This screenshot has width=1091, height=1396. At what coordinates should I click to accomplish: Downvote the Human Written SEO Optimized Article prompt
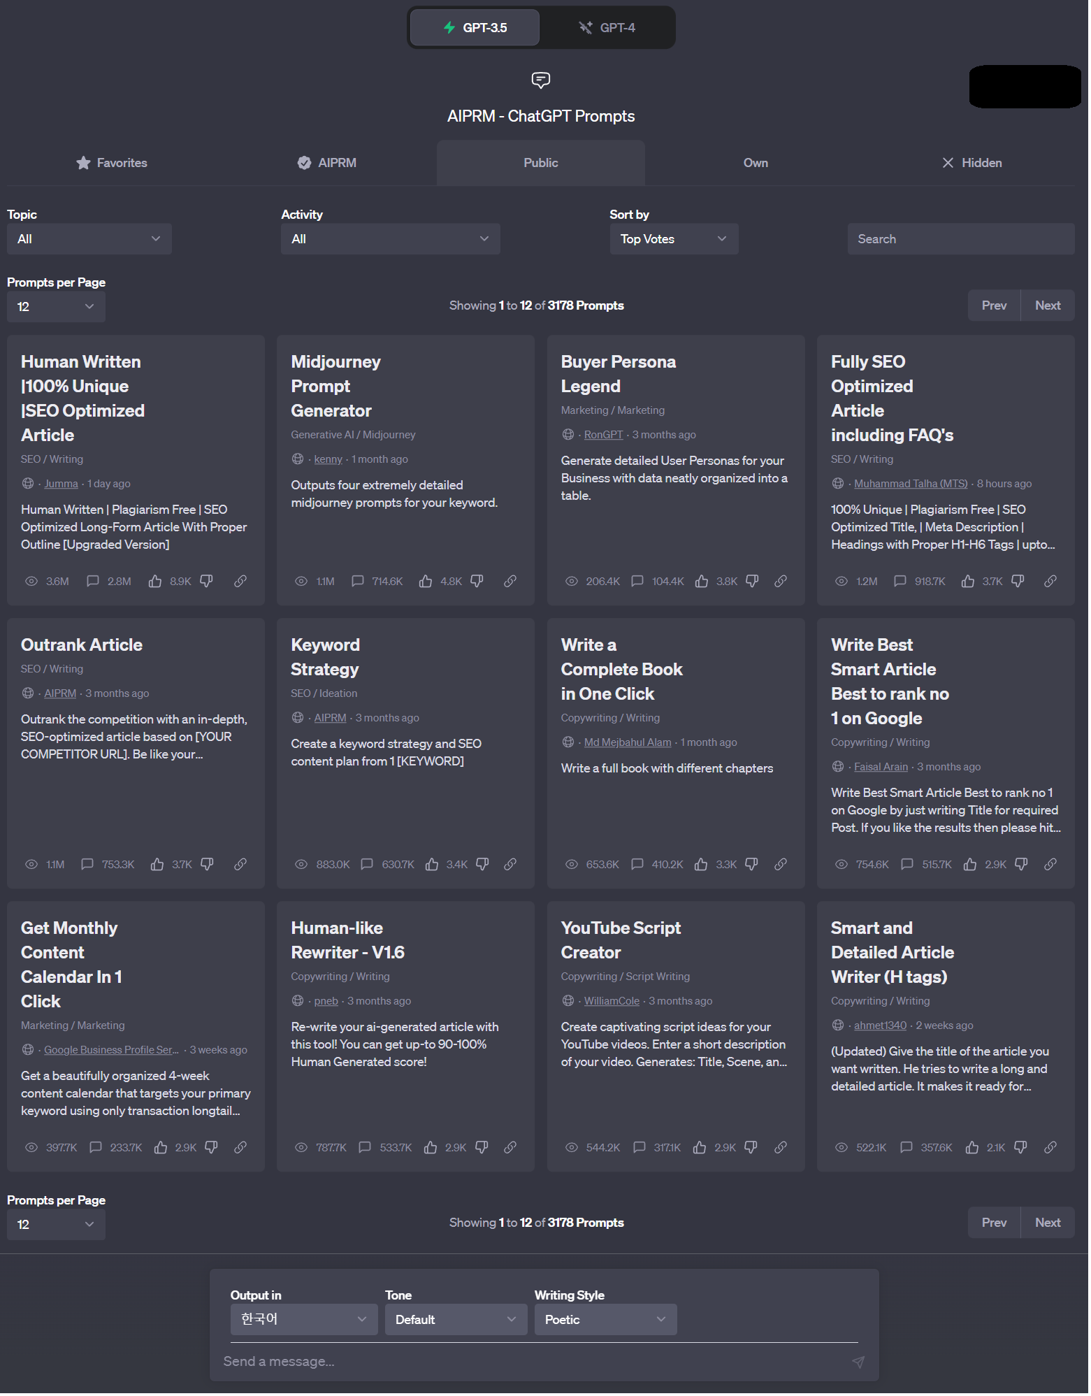[x=207, y=582]
